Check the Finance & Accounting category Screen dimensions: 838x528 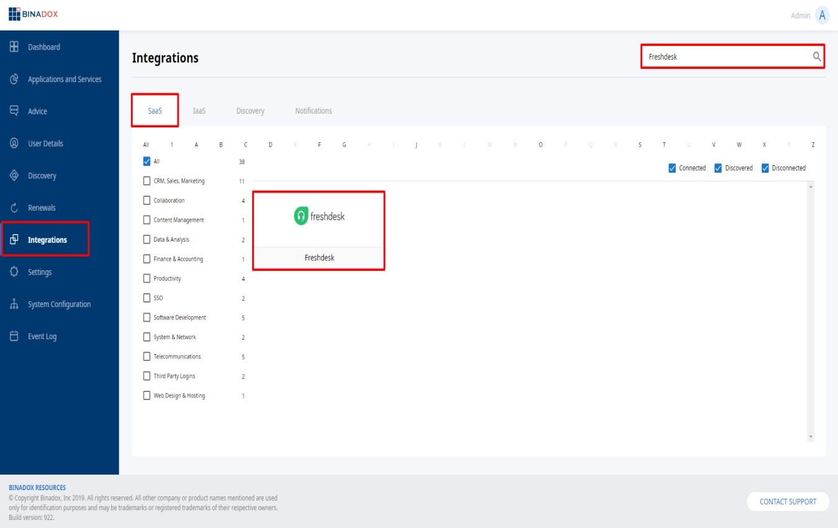pos(147,259)
